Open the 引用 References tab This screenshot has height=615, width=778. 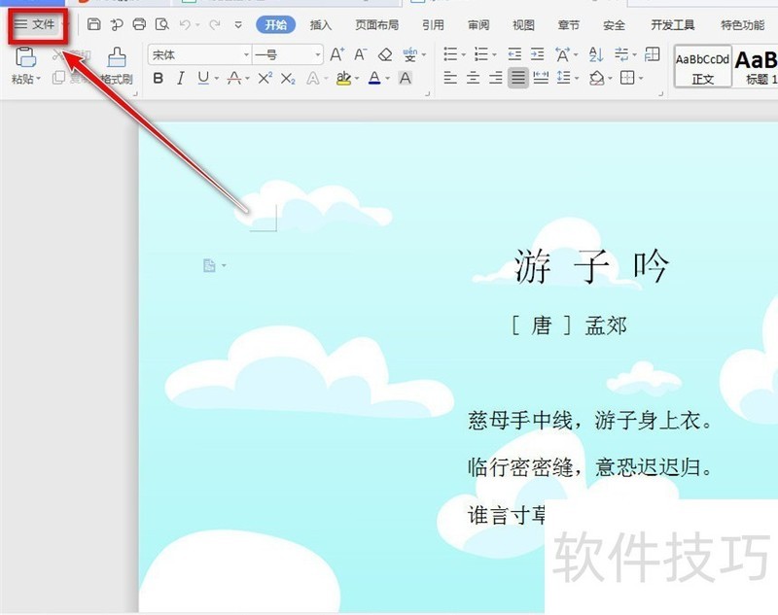coord(433,25)
